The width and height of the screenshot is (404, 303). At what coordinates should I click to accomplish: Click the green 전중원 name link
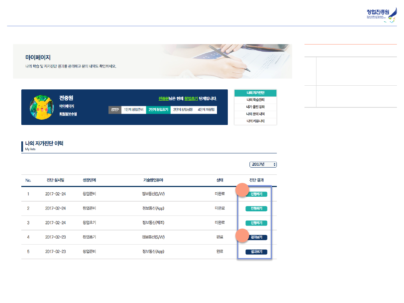[163, 98]
